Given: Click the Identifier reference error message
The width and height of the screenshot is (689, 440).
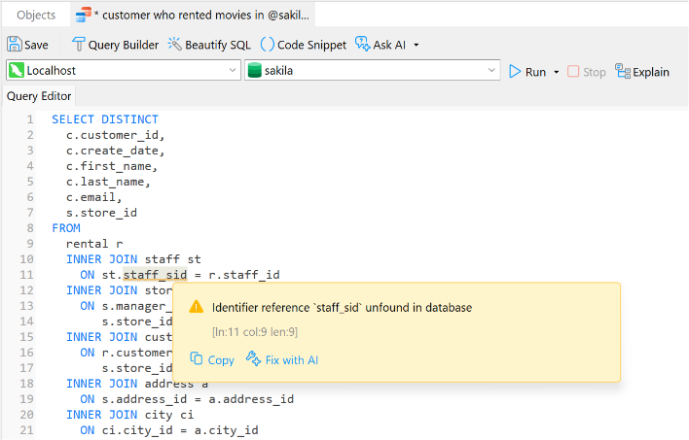Looking at the screenshot, I should (x=342, y=308).
